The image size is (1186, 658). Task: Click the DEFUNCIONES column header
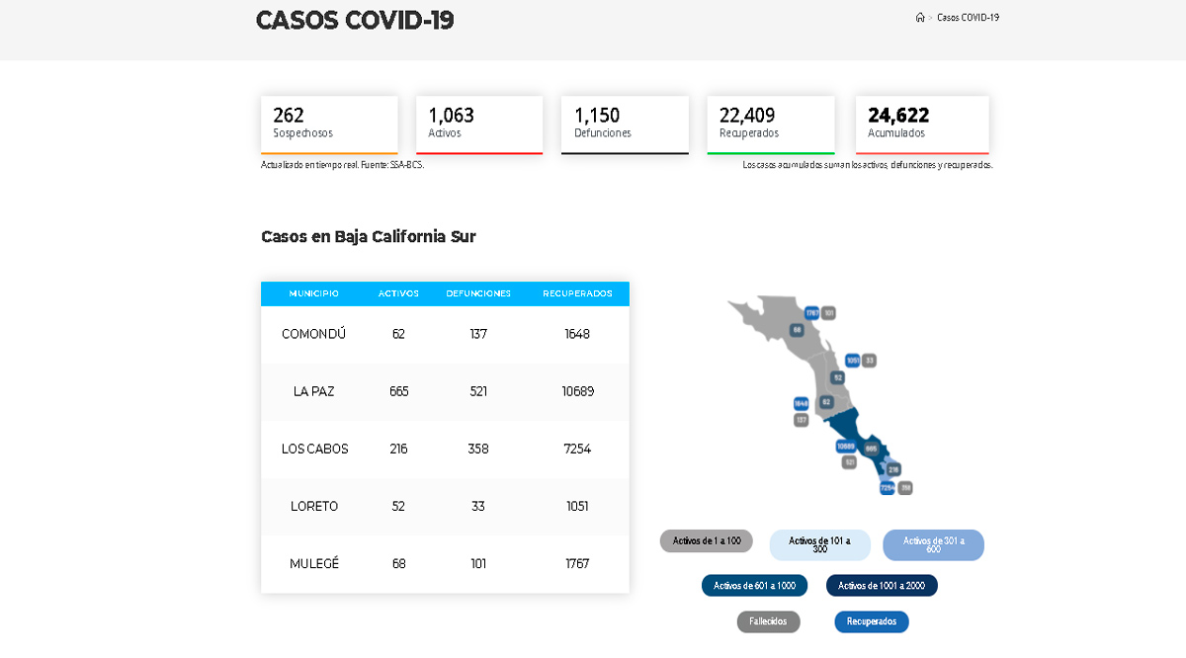point(478,293)
